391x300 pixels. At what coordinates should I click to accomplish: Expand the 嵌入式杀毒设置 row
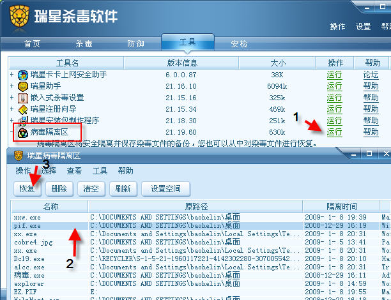pos(11,98)
